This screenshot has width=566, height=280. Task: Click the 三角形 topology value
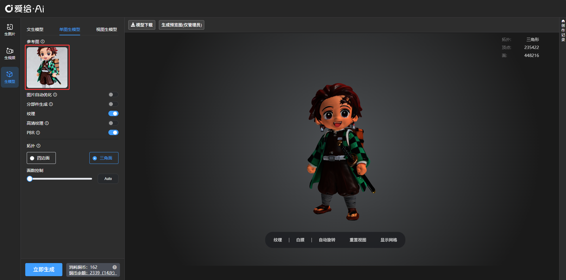point(533,39)
